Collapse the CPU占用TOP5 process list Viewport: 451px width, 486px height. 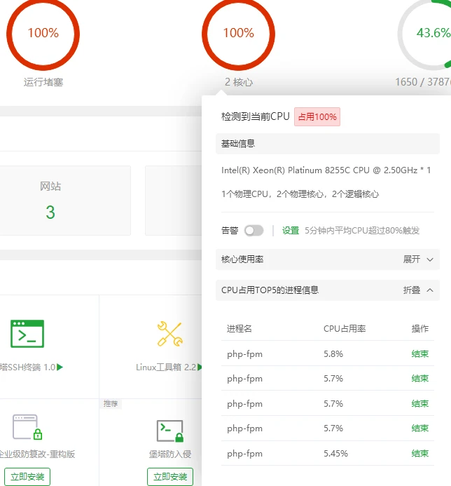coord(419,290)
